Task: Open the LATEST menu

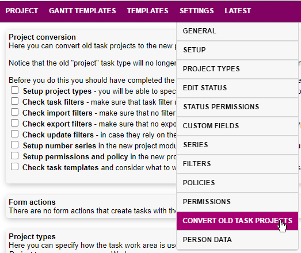Action: click(x=238, y=11)
